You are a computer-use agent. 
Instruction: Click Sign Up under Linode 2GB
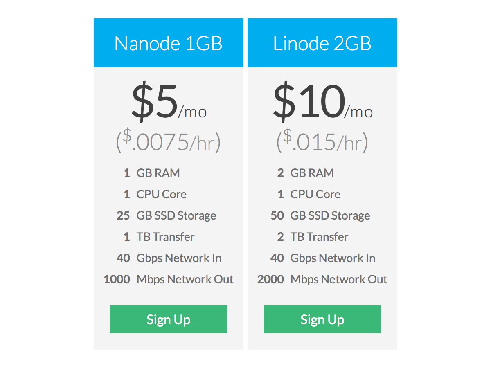(322, 319)
